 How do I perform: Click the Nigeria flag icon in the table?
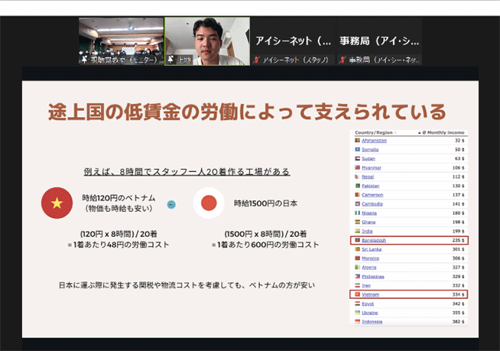358,213
